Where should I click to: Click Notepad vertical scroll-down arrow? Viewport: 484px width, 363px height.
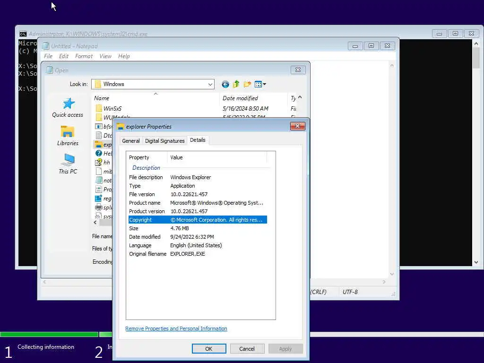pyautogui.click(x=392, y=274)
